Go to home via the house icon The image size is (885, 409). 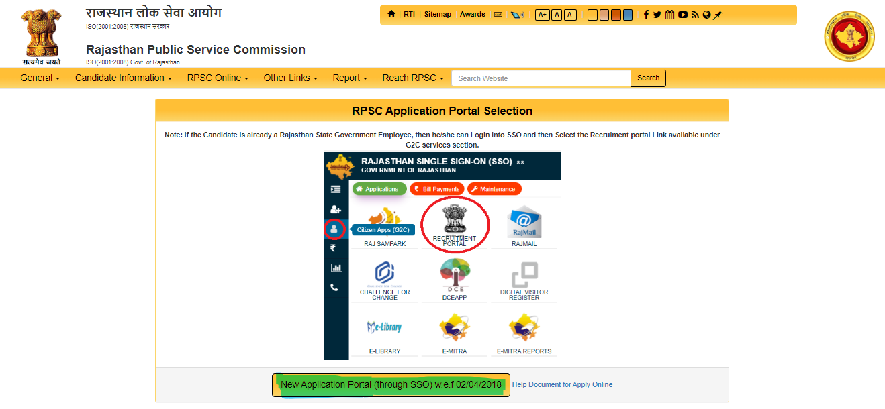tap(391, 14)
